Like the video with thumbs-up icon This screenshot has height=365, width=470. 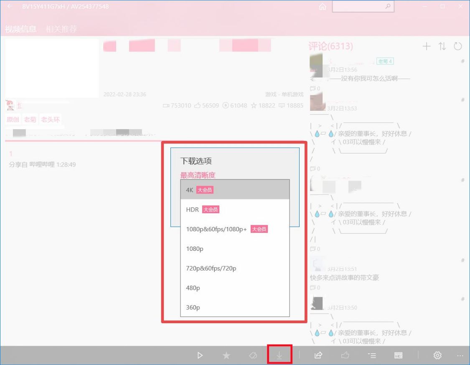(346, 355)
